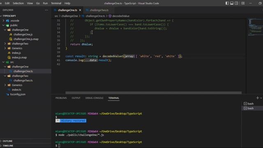Create new terminal with plus icon
263x148 pixels.
258,98
